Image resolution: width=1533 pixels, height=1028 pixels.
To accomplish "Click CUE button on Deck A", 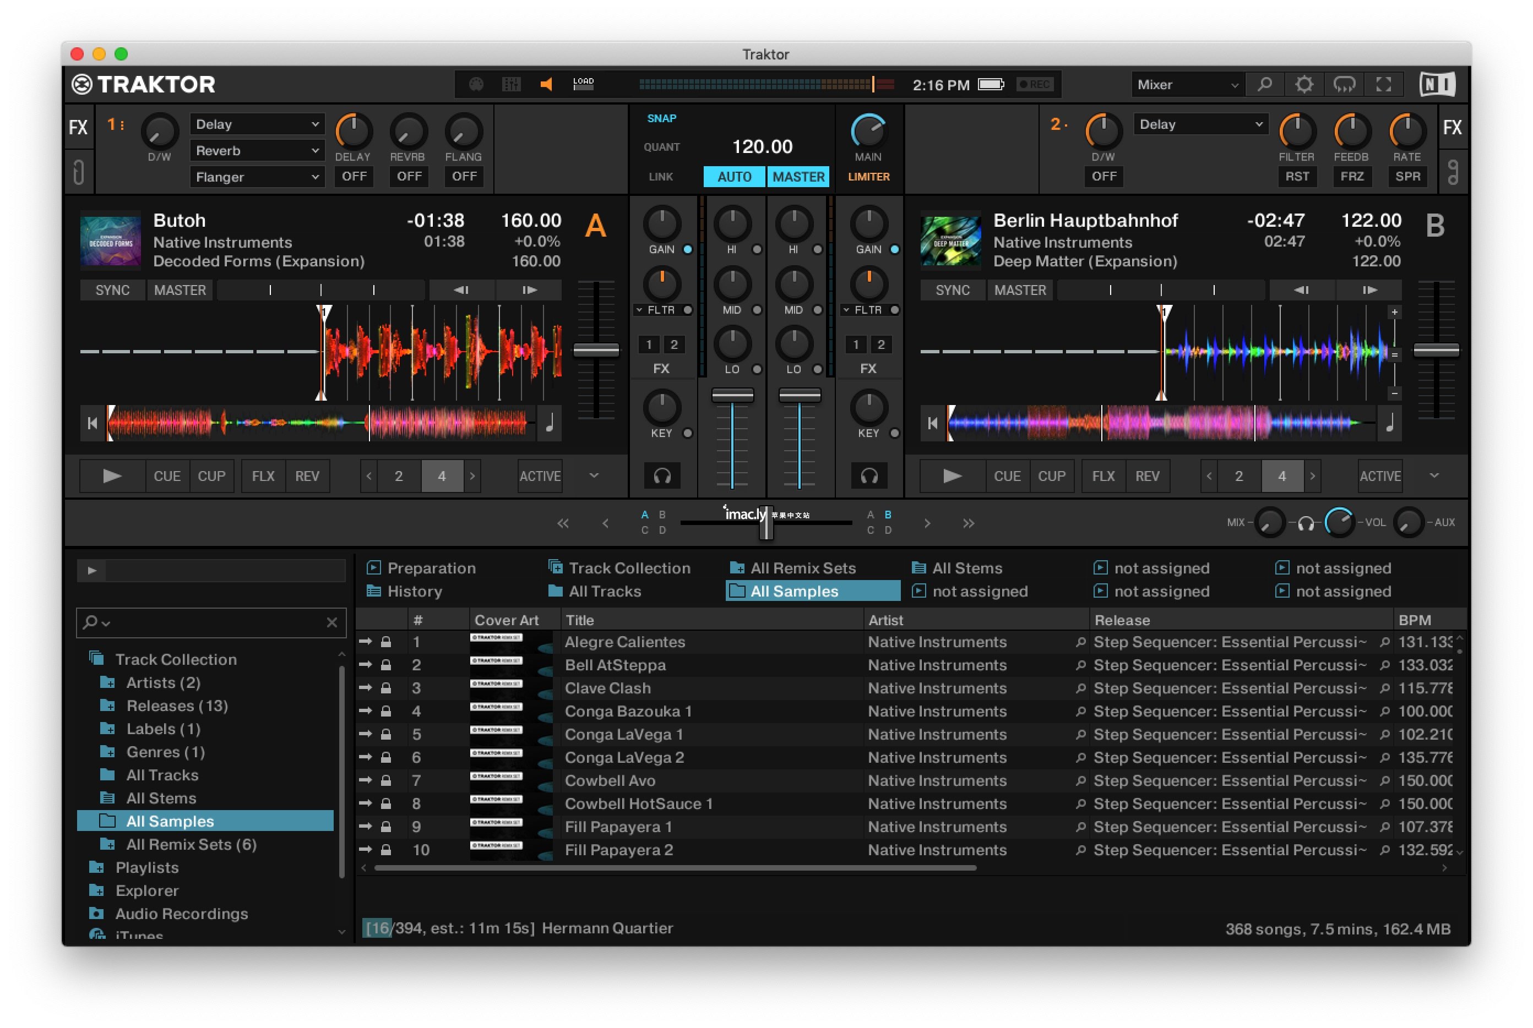I will pyautogui.click(x=167, y=476).
